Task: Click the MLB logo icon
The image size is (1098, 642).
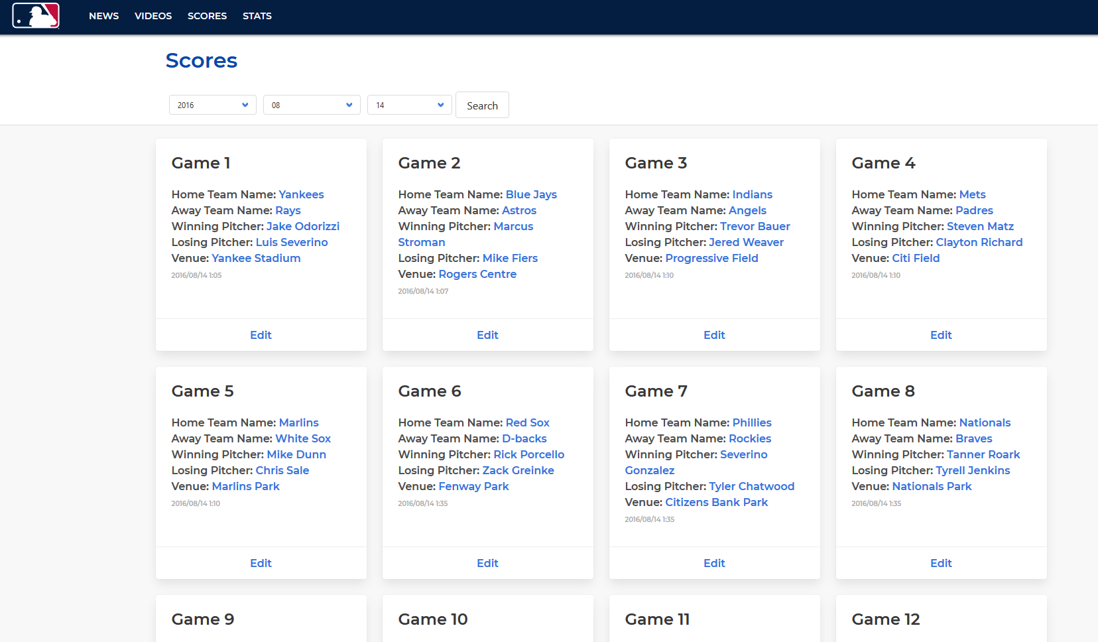Action: 36,15
